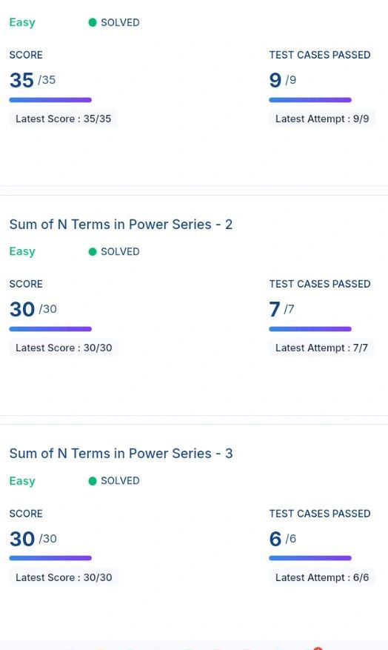Click the Easy difficulty label of Power Series - 3

pos(22,481)
